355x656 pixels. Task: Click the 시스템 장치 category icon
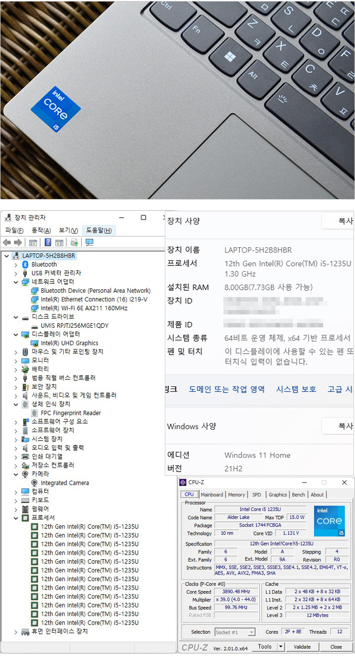[x=25, y=439]
